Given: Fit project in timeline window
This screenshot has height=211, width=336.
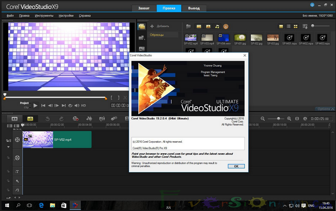Looking at the screenshot, I should (x=297, y=119).
